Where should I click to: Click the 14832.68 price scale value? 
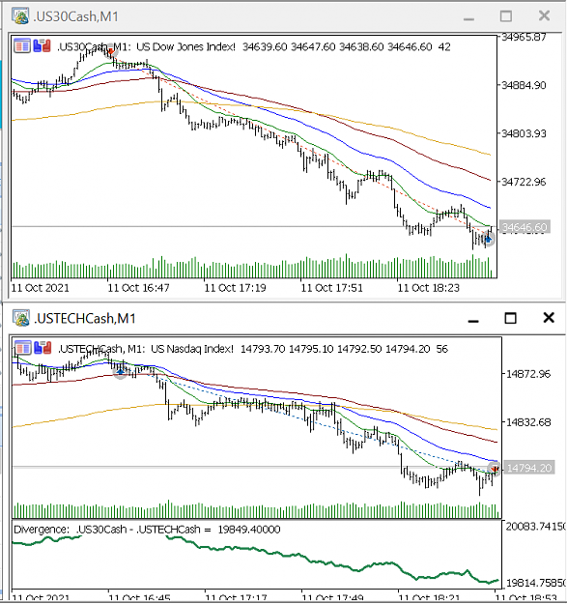tap(528, 422)
